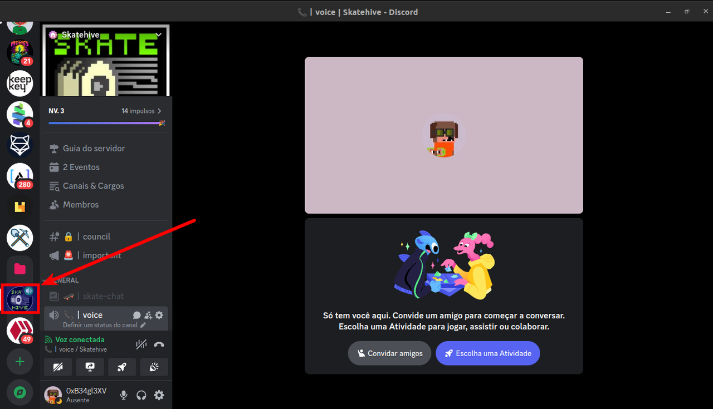Screen dimensions: 713x409
Task: Click your avatar in the voice tile
Action: click(443, 135)
